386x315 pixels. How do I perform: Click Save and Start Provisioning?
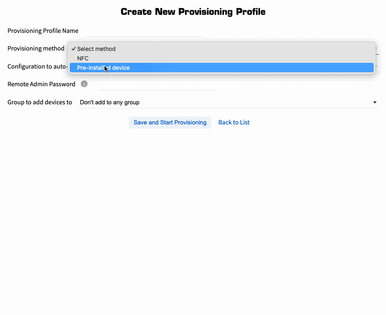(170, 122)
